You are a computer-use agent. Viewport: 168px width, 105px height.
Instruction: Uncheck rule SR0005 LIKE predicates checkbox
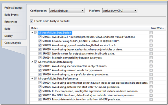click(x=40, y=87)
